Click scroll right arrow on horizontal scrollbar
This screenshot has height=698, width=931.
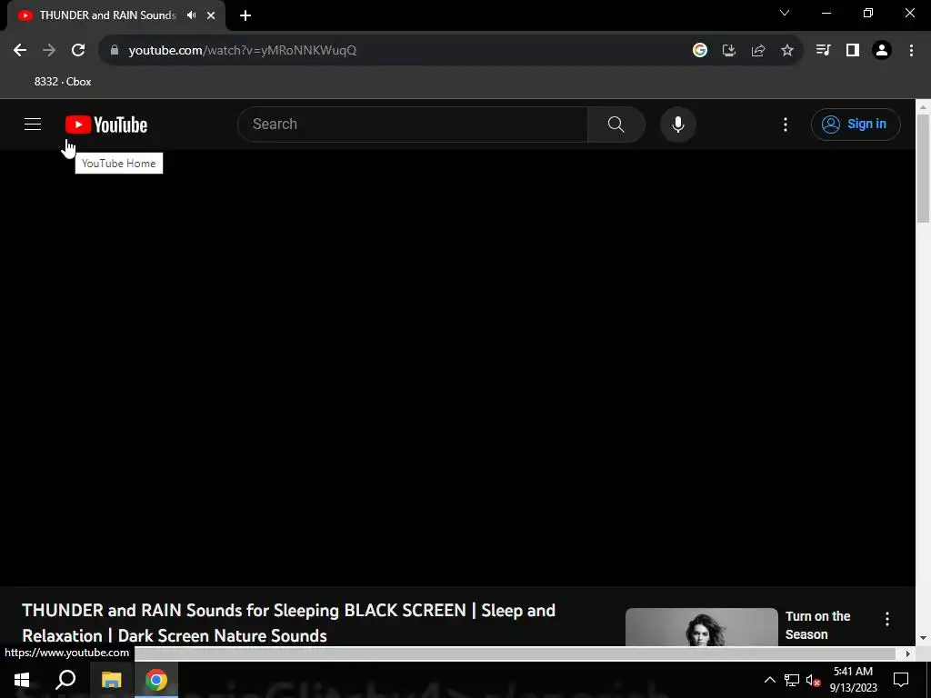tap(908, 653)
